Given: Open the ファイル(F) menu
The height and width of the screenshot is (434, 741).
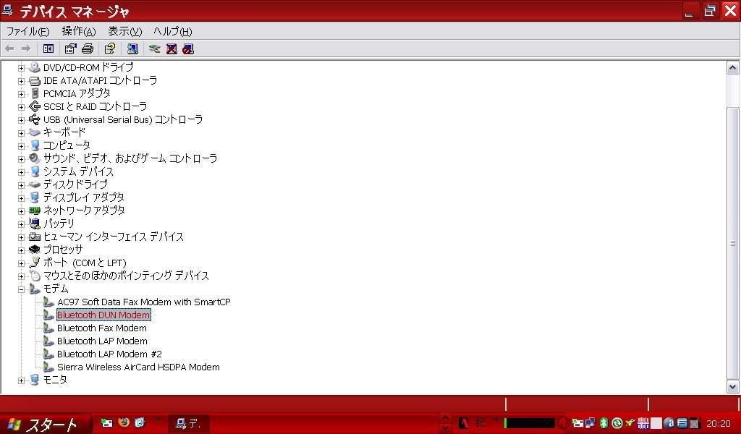Looking at the screenshot, I should [27, 31].
